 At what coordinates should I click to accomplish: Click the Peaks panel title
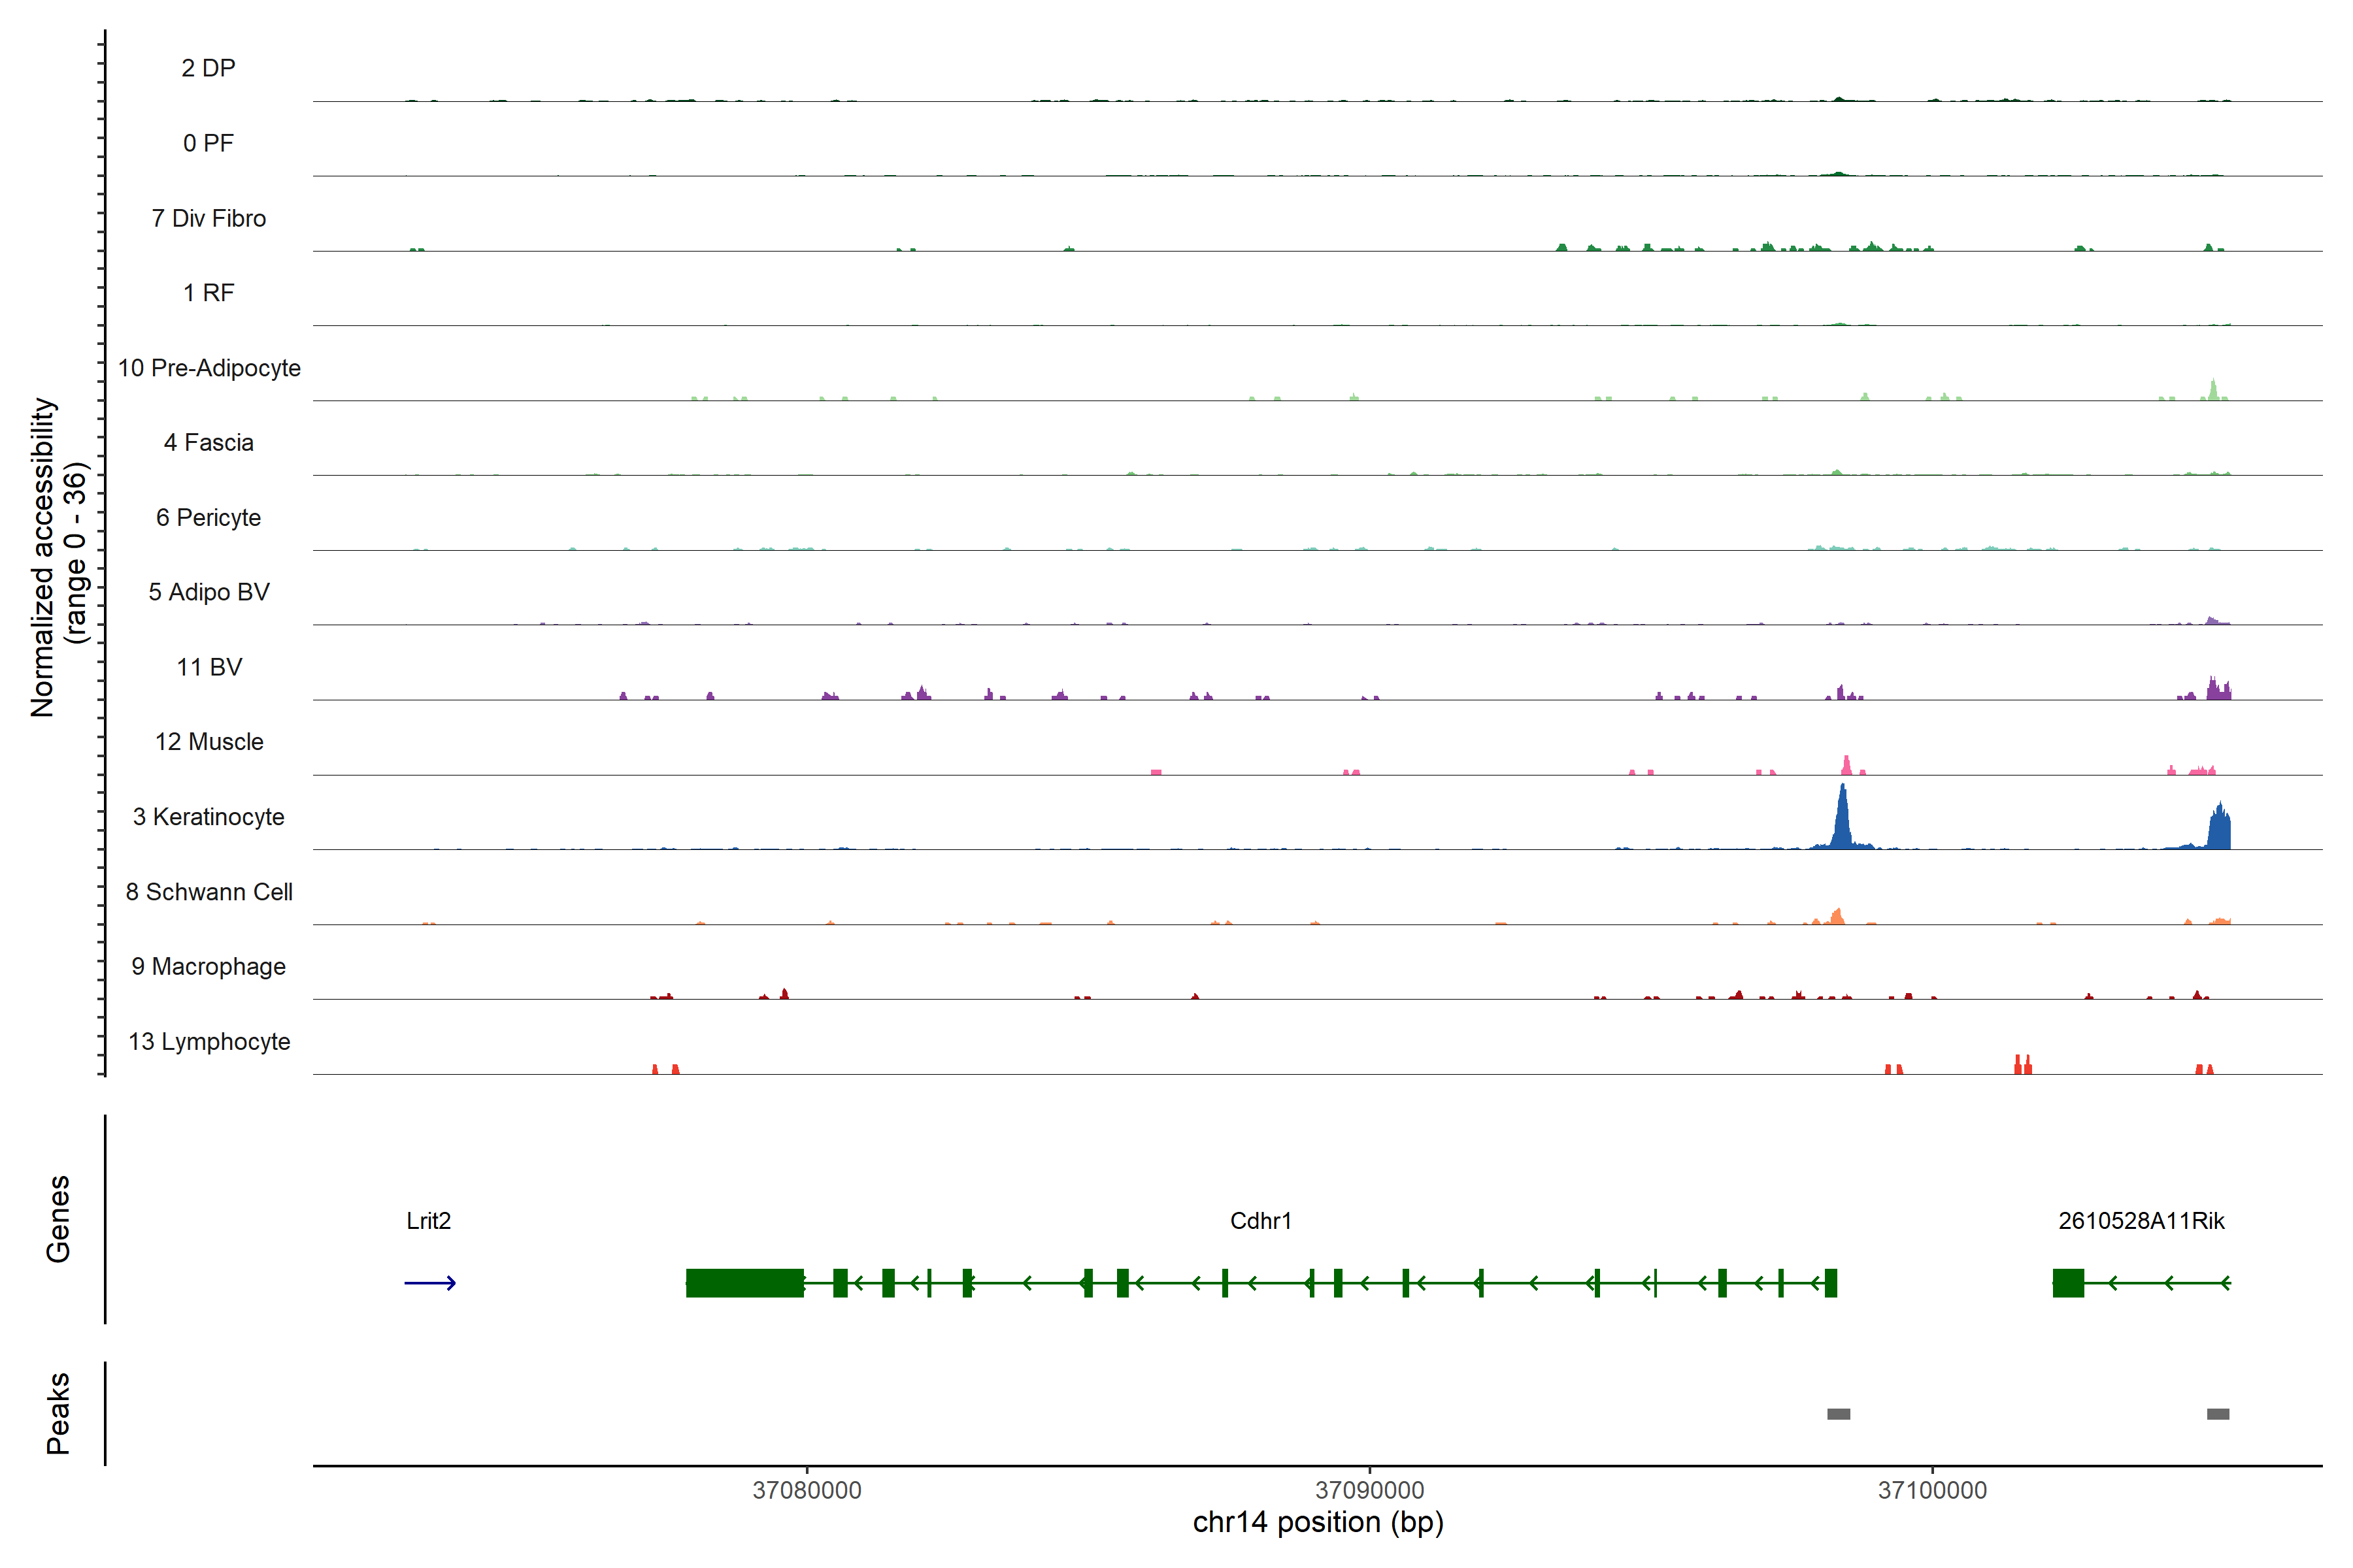point(58,1413)
